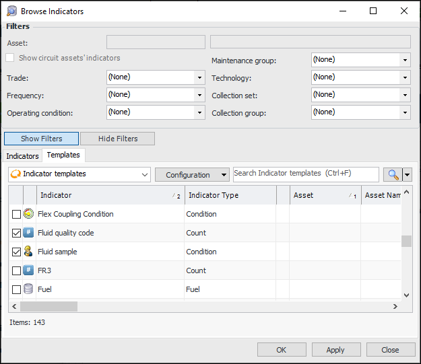Click the Browse Indicators title bar icon

pos(11,11)
